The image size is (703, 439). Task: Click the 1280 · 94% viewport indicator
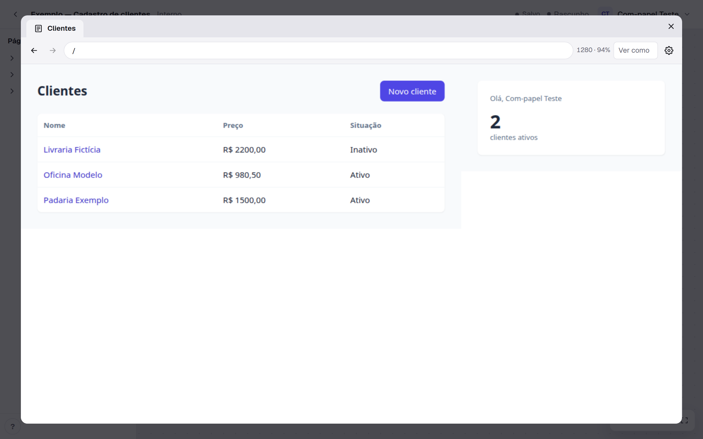tap(593, 50)
